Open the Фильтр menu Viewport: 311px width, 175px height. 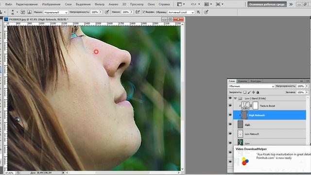99,4
